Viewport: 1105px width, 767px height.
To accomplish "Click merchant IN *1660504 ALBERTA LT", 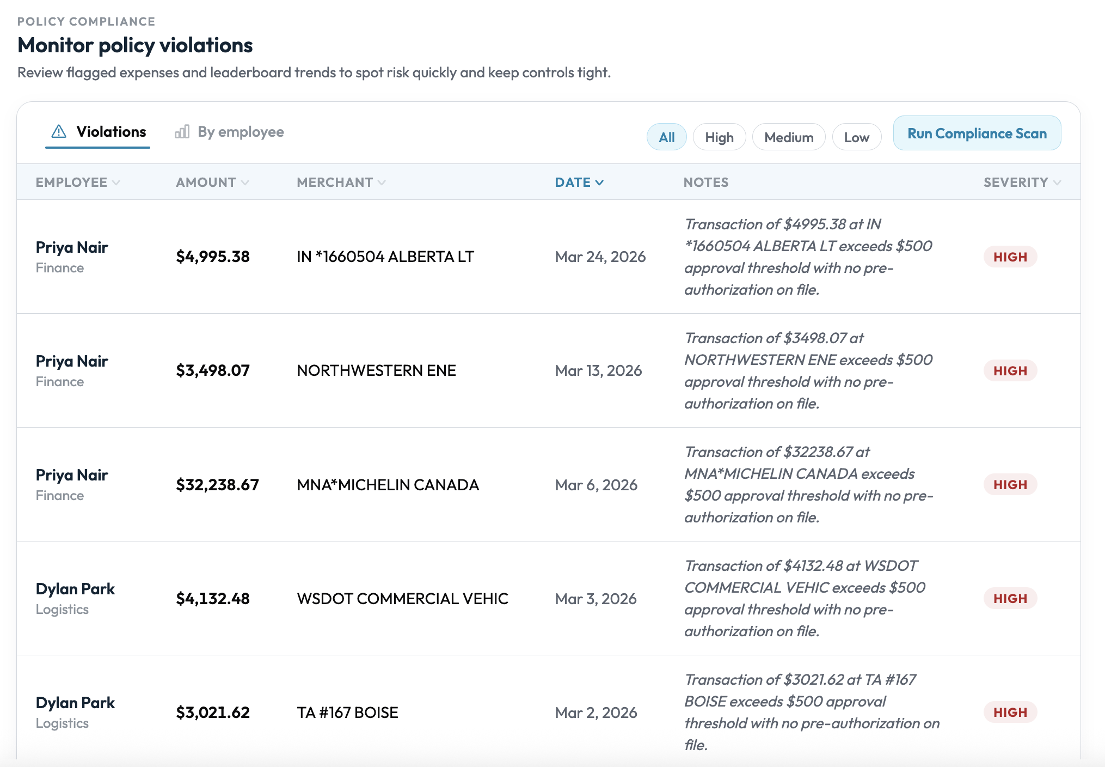I will pos(385,257).
